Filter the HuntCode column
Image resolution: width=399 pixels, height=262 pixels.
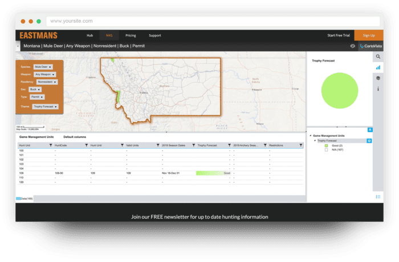click(x=86, y=145)
